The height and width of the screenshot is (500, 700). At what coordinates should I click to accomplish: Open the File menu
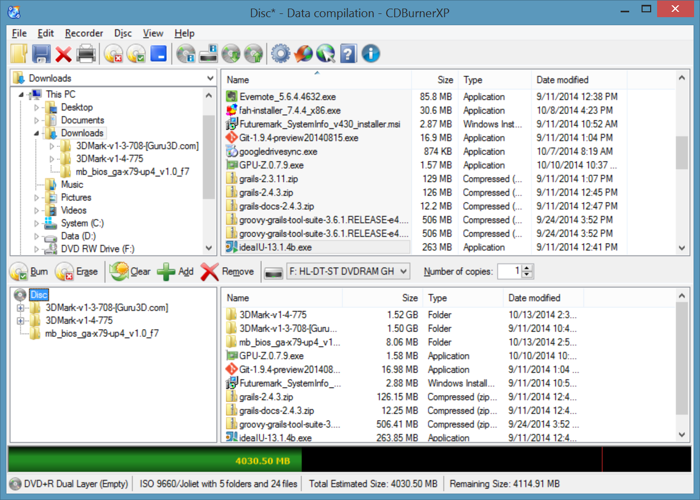point(19,33)
